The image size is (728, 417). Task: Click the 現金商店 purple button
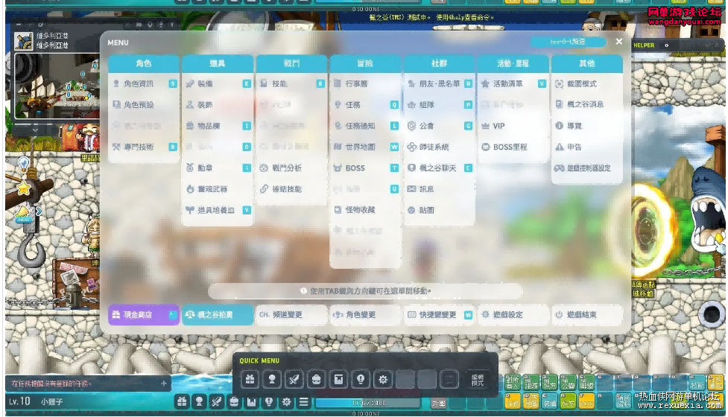144,314
